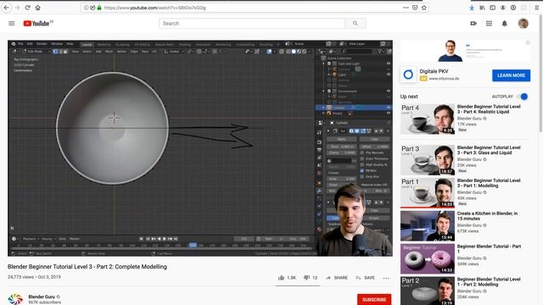
Task: Enable the High Quality Normals checkbox
Action: click(x=362, y=164)
